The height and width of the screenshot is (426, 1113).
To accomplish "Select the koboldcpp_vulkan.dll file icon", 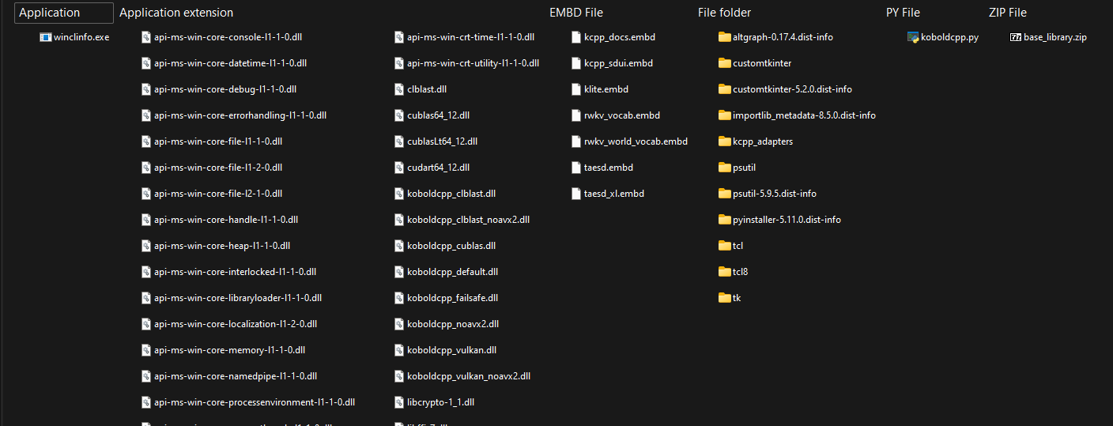I will pos(399,350).
